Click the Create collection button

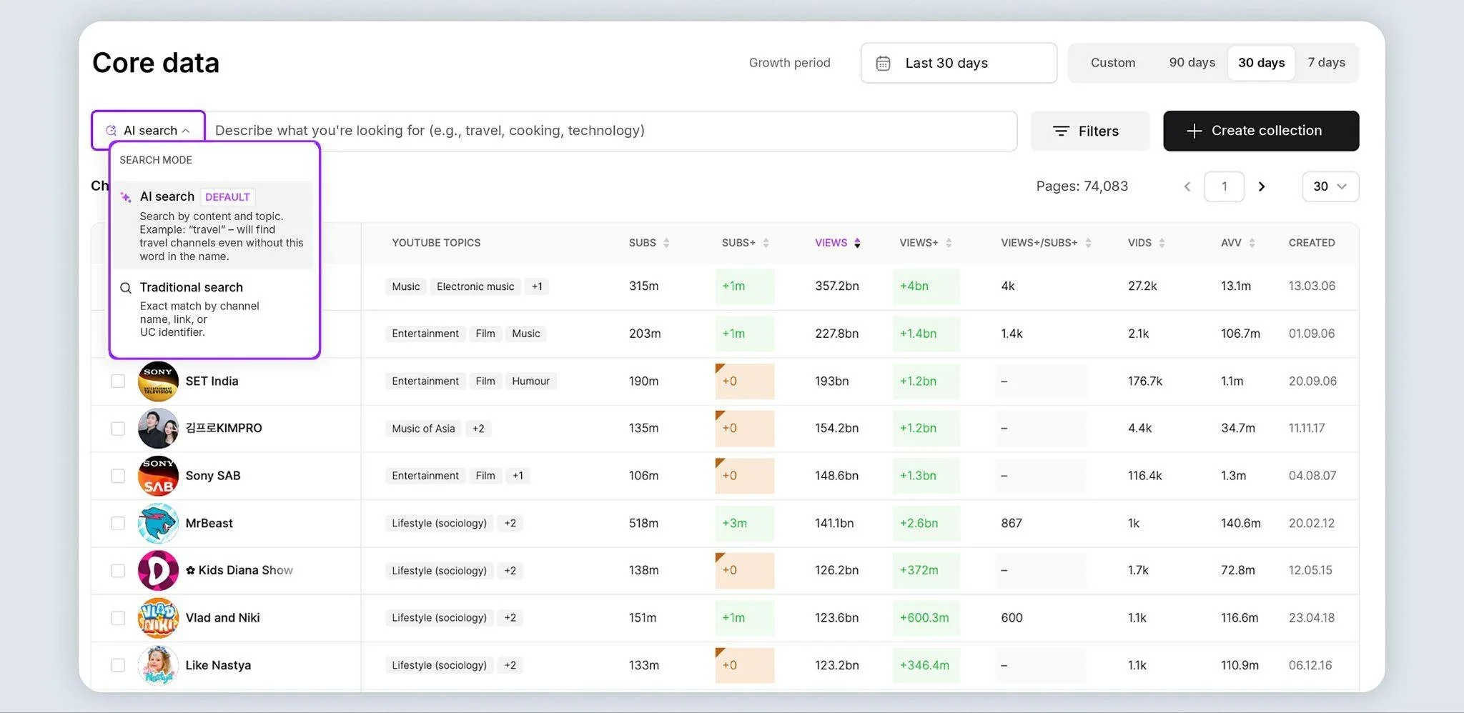coord(1261,131)
